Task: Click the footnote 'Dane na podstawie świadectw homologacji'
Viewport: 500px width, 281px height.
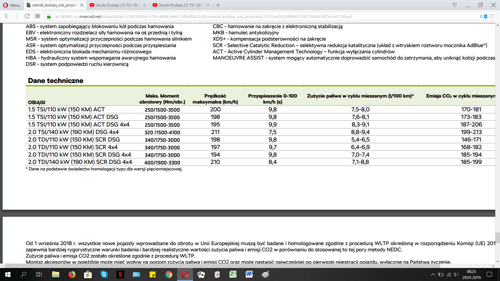Action: point(104,169)
